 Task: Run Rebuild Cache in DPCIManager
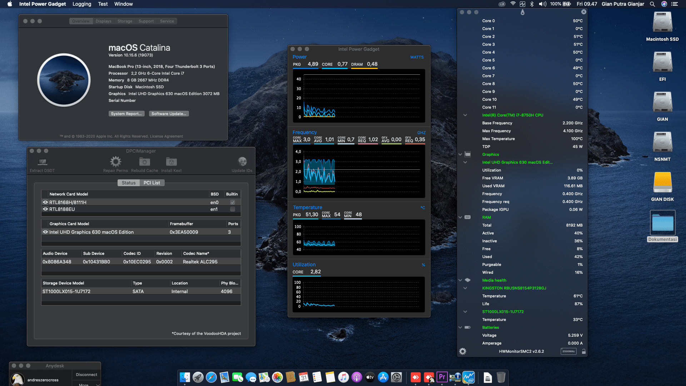point(144,162)
